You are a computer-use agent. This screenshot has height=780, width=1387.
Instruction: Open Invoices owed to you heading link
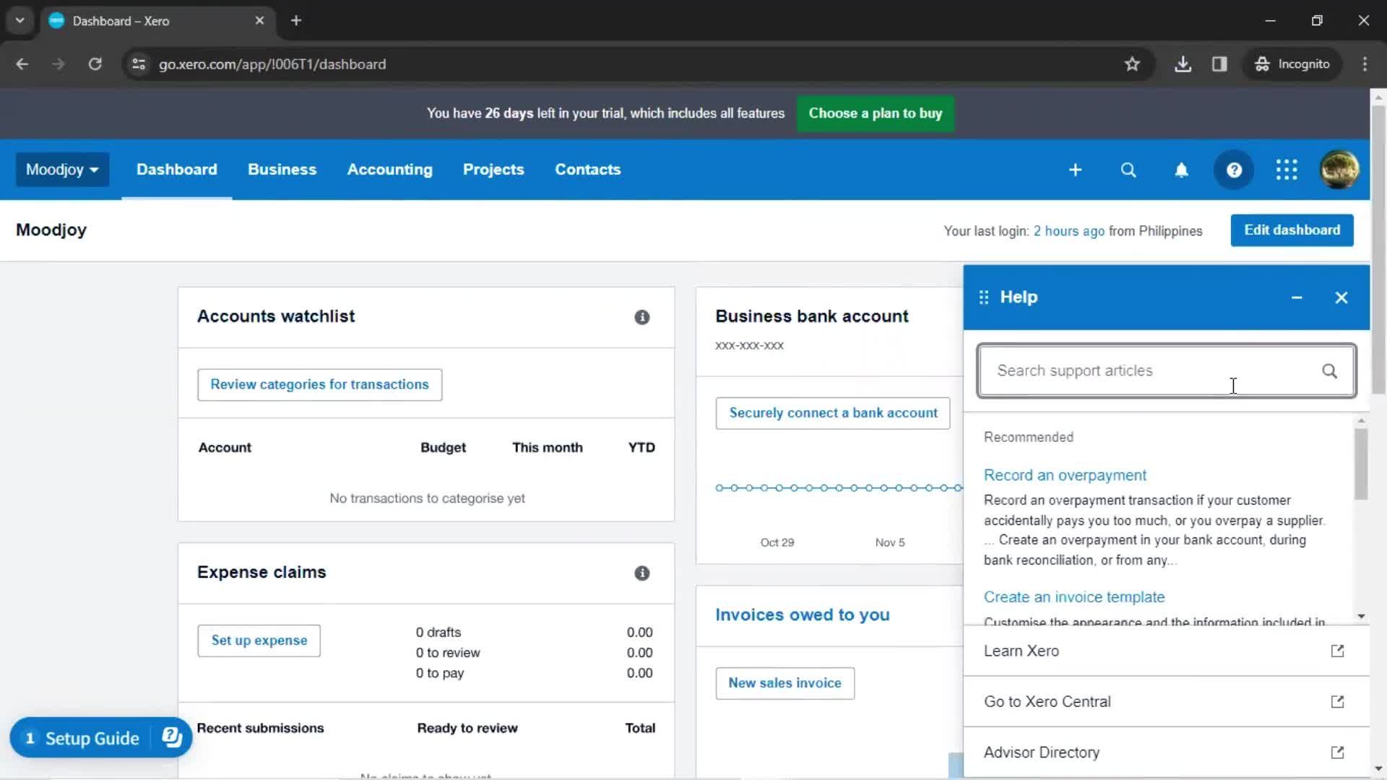(802, 615)
